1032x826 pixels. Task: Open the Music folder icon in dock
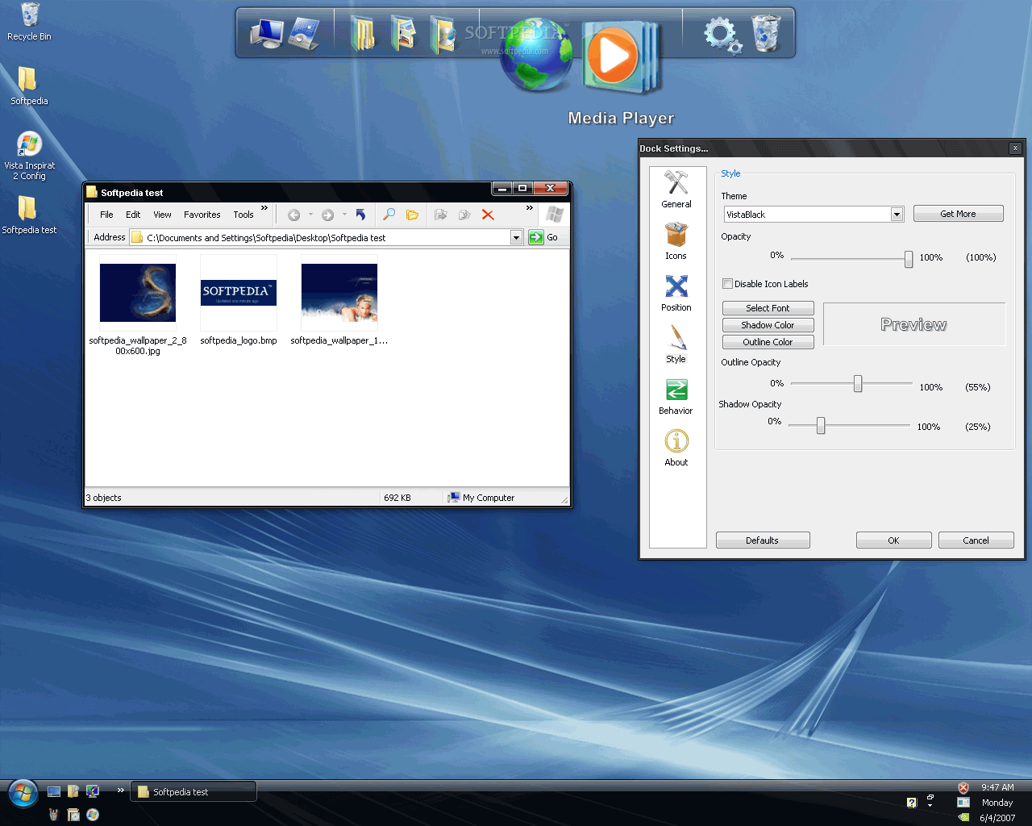pos(443,34)
